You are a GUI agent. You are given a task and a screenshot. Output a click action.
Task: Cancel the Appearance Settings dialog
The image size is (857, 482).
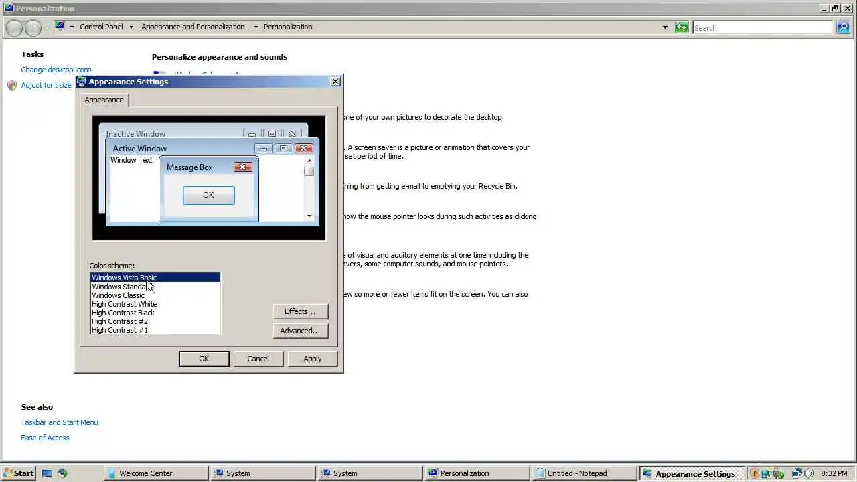pyautogui.click(x=258, y=359)
